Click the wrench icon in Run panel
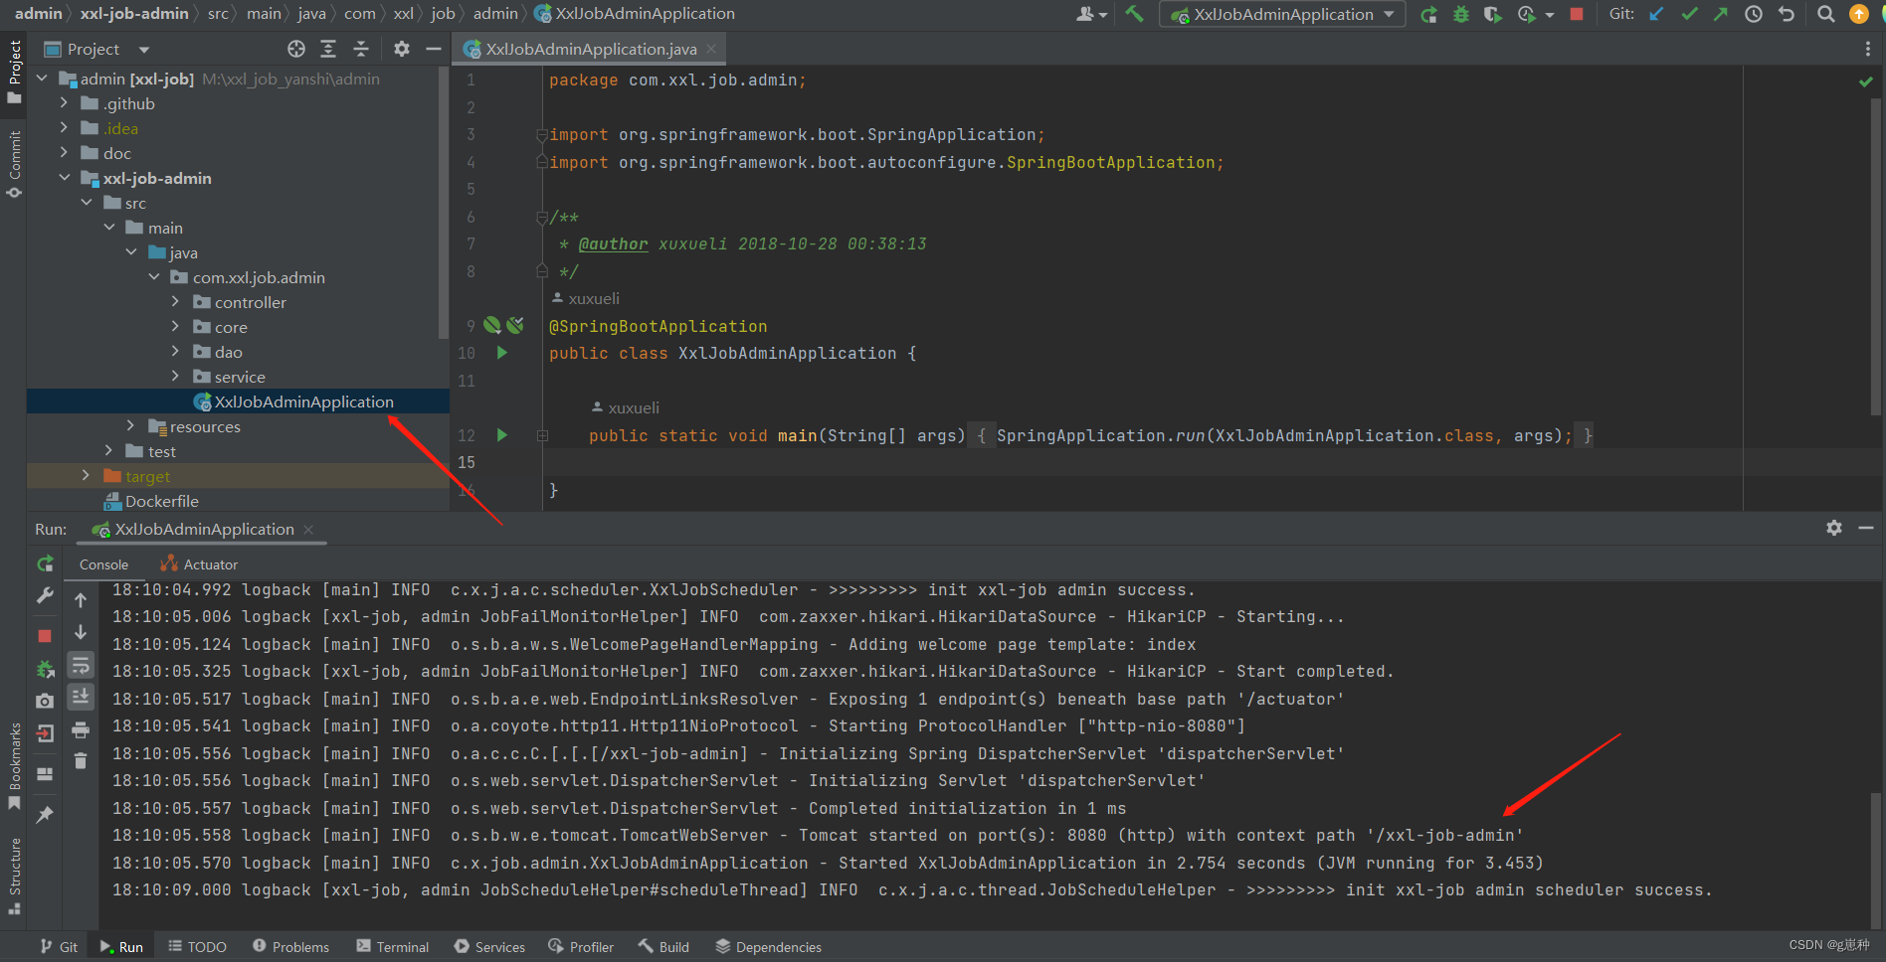Screen dimensions: 1886x962 (45, 596)
